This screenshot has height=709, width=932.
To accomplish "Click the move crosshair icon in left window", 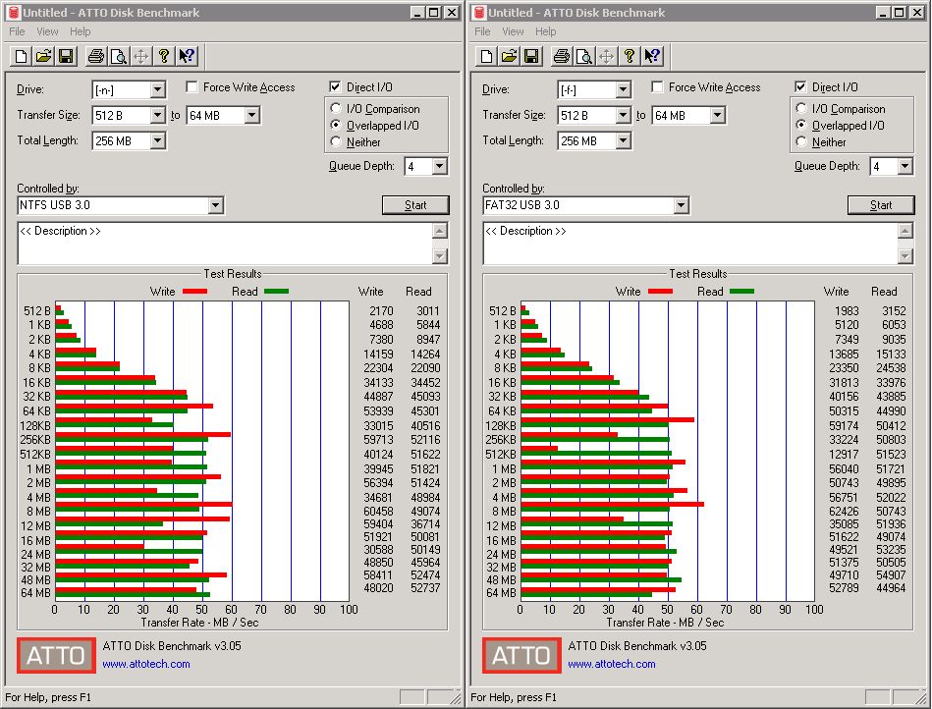I will pos(140,56).
